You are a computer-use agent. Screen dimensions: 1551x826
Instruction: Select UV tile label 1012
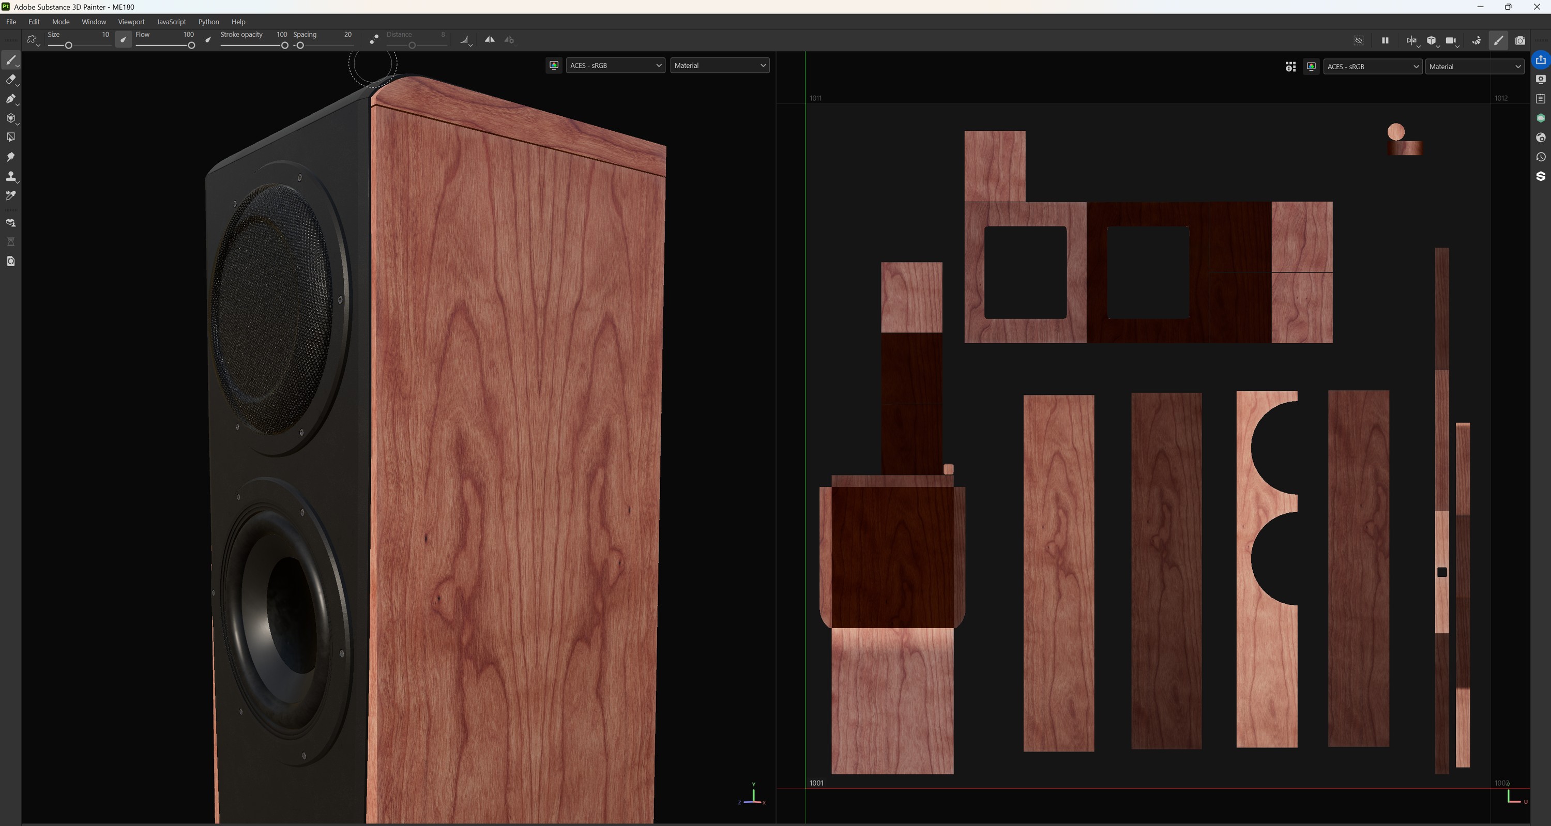pos(1501,98)
